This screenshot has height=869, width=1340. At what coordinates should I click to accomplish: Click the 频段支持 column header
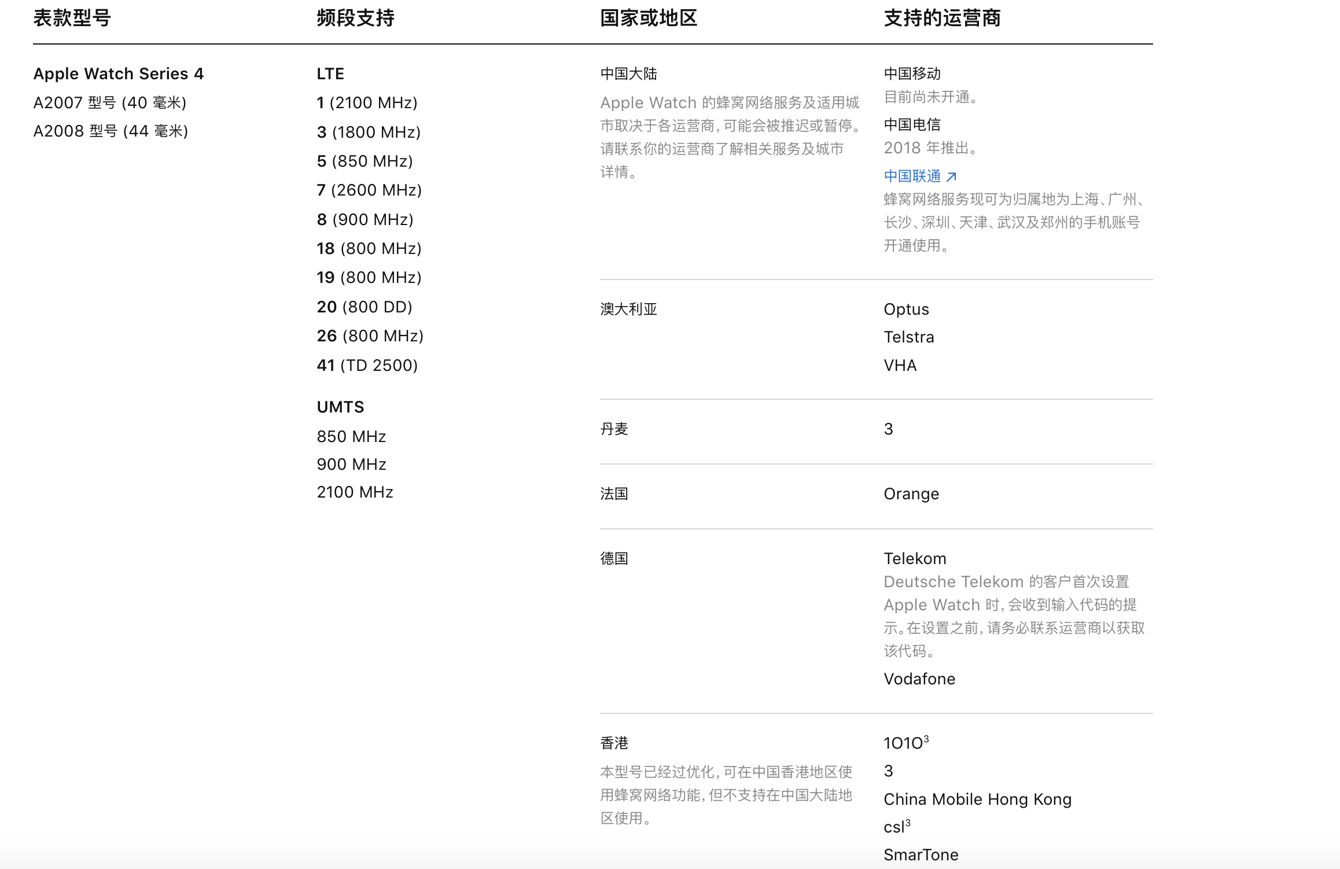(355, 19)
